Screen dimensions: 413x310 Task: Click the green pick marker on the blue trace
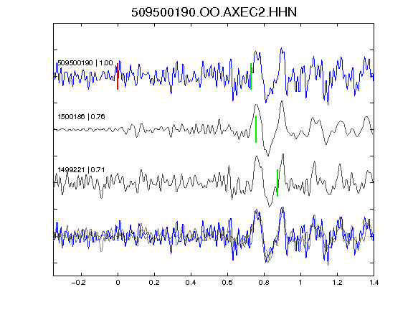(x=251, y=77)
